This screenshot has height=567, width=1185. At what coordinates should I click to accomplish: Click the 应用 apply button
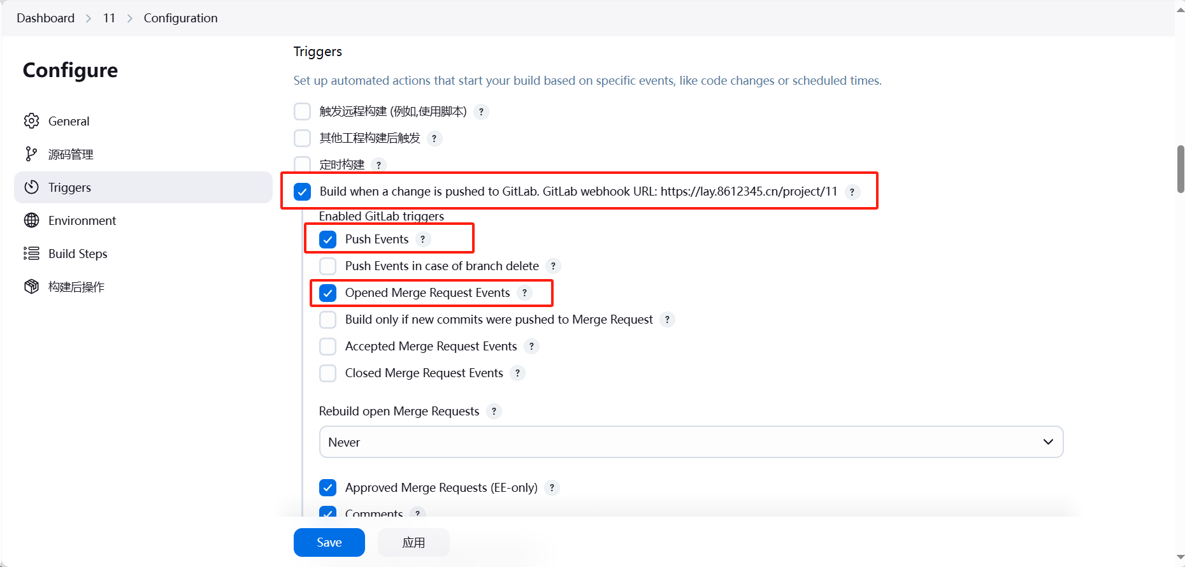tap(413, 543)
